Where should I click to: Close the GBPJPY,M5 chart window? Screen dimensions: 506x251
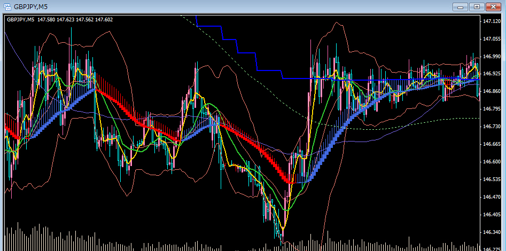(x=493, y=7)
